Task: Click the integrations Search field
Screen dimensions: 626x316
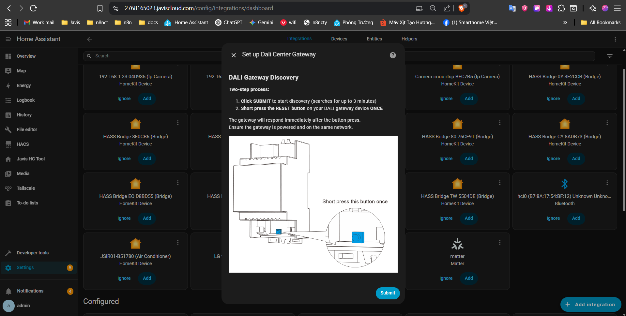Action: coord(157,56)
